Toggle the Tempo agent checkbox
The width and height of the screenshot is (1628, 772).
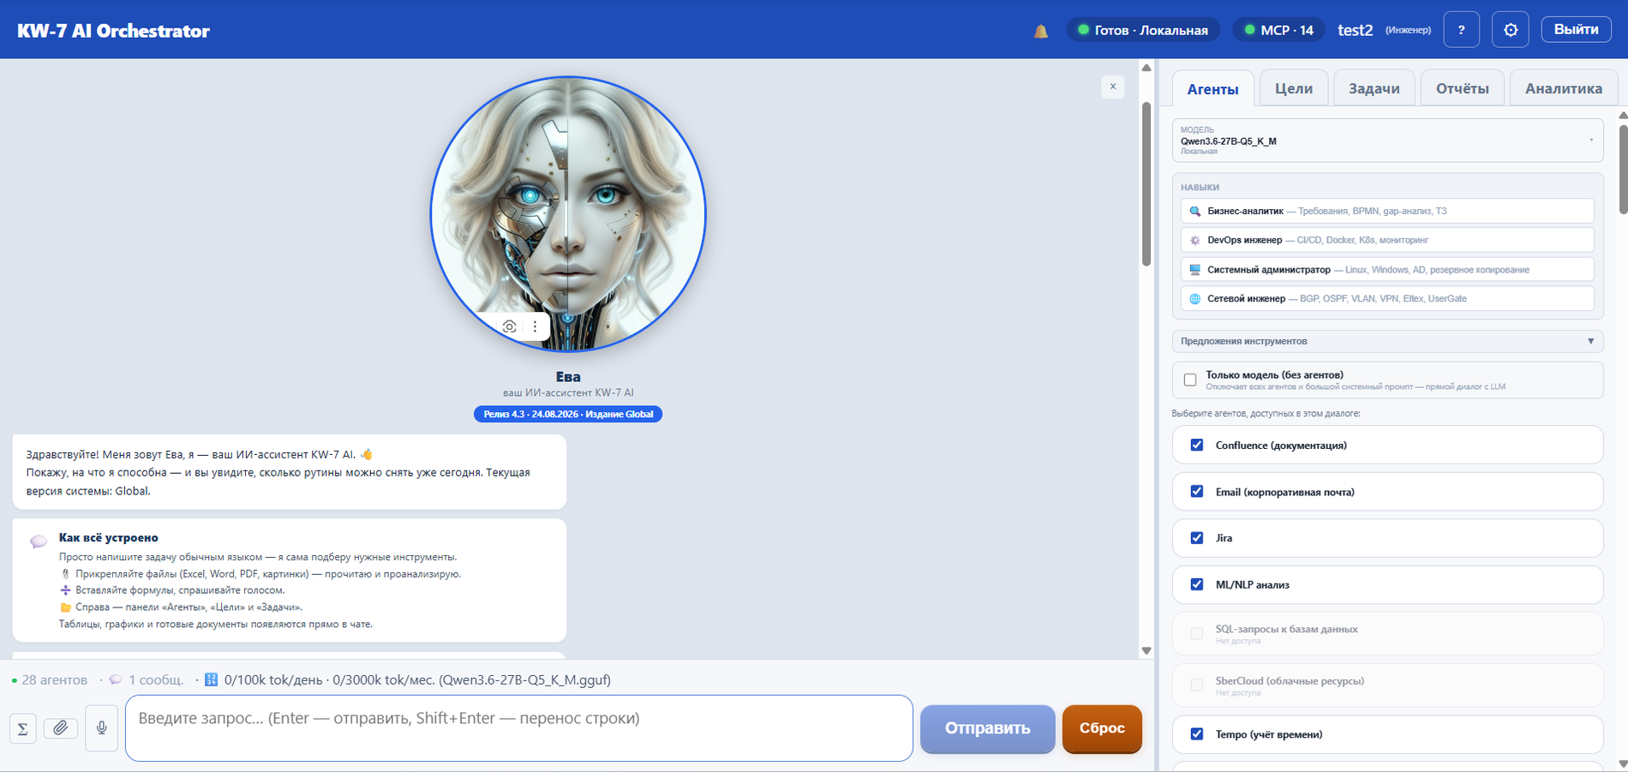(1197, 734)
